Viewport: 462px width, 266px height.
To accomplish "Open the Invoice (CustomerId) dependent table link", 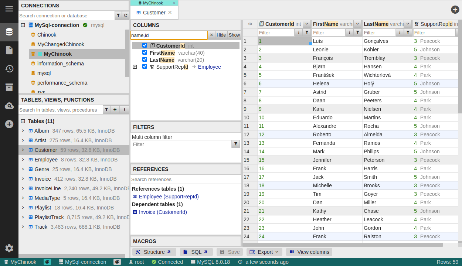I will pyautogui.click(x=163, y=212).
